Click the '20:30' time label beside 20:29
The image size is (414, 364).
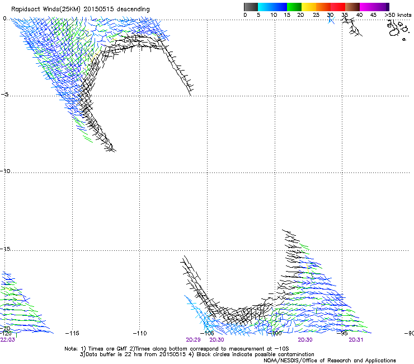point(217,340)
